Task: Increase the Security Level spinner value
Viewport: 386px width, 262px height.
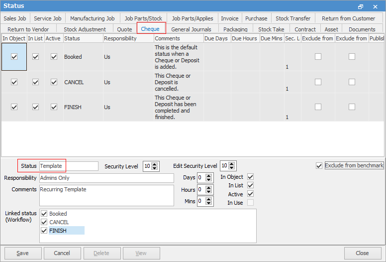Action: (x=156, y=164)
